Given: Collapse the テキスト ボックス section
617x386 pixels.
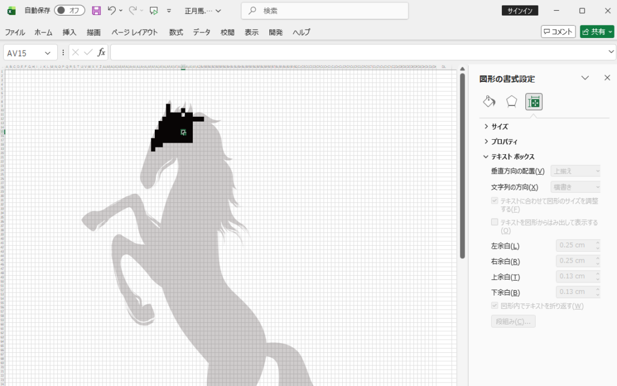Looking at the screenshot, I should [x=512, y=157].
